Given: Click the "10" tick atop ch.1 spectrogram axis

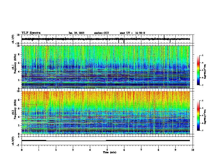Looking at the screenshot, I should pos(18,46).
